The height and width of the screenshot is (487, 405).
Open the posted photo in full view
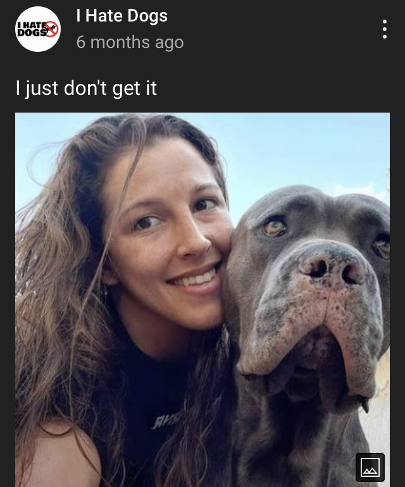202,300
